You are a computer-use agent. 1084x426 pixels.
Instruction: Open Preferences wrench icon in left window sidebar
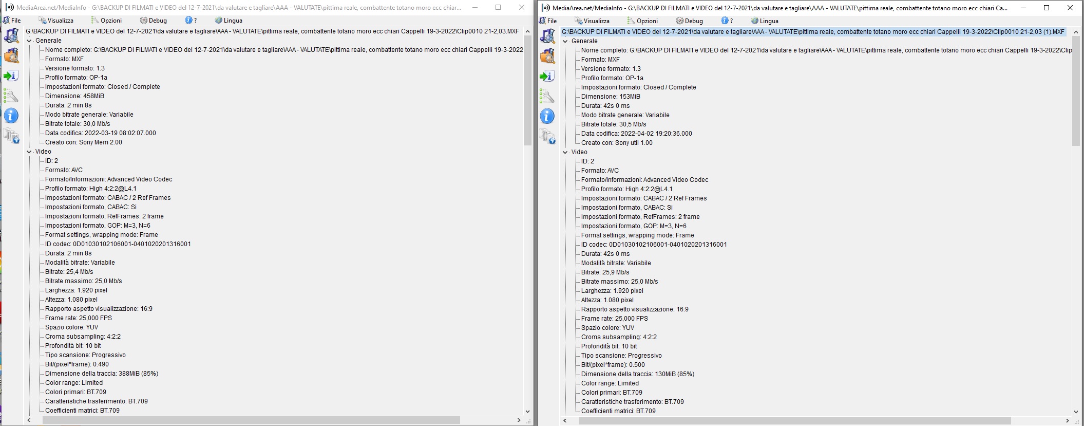tap(11, 96)
